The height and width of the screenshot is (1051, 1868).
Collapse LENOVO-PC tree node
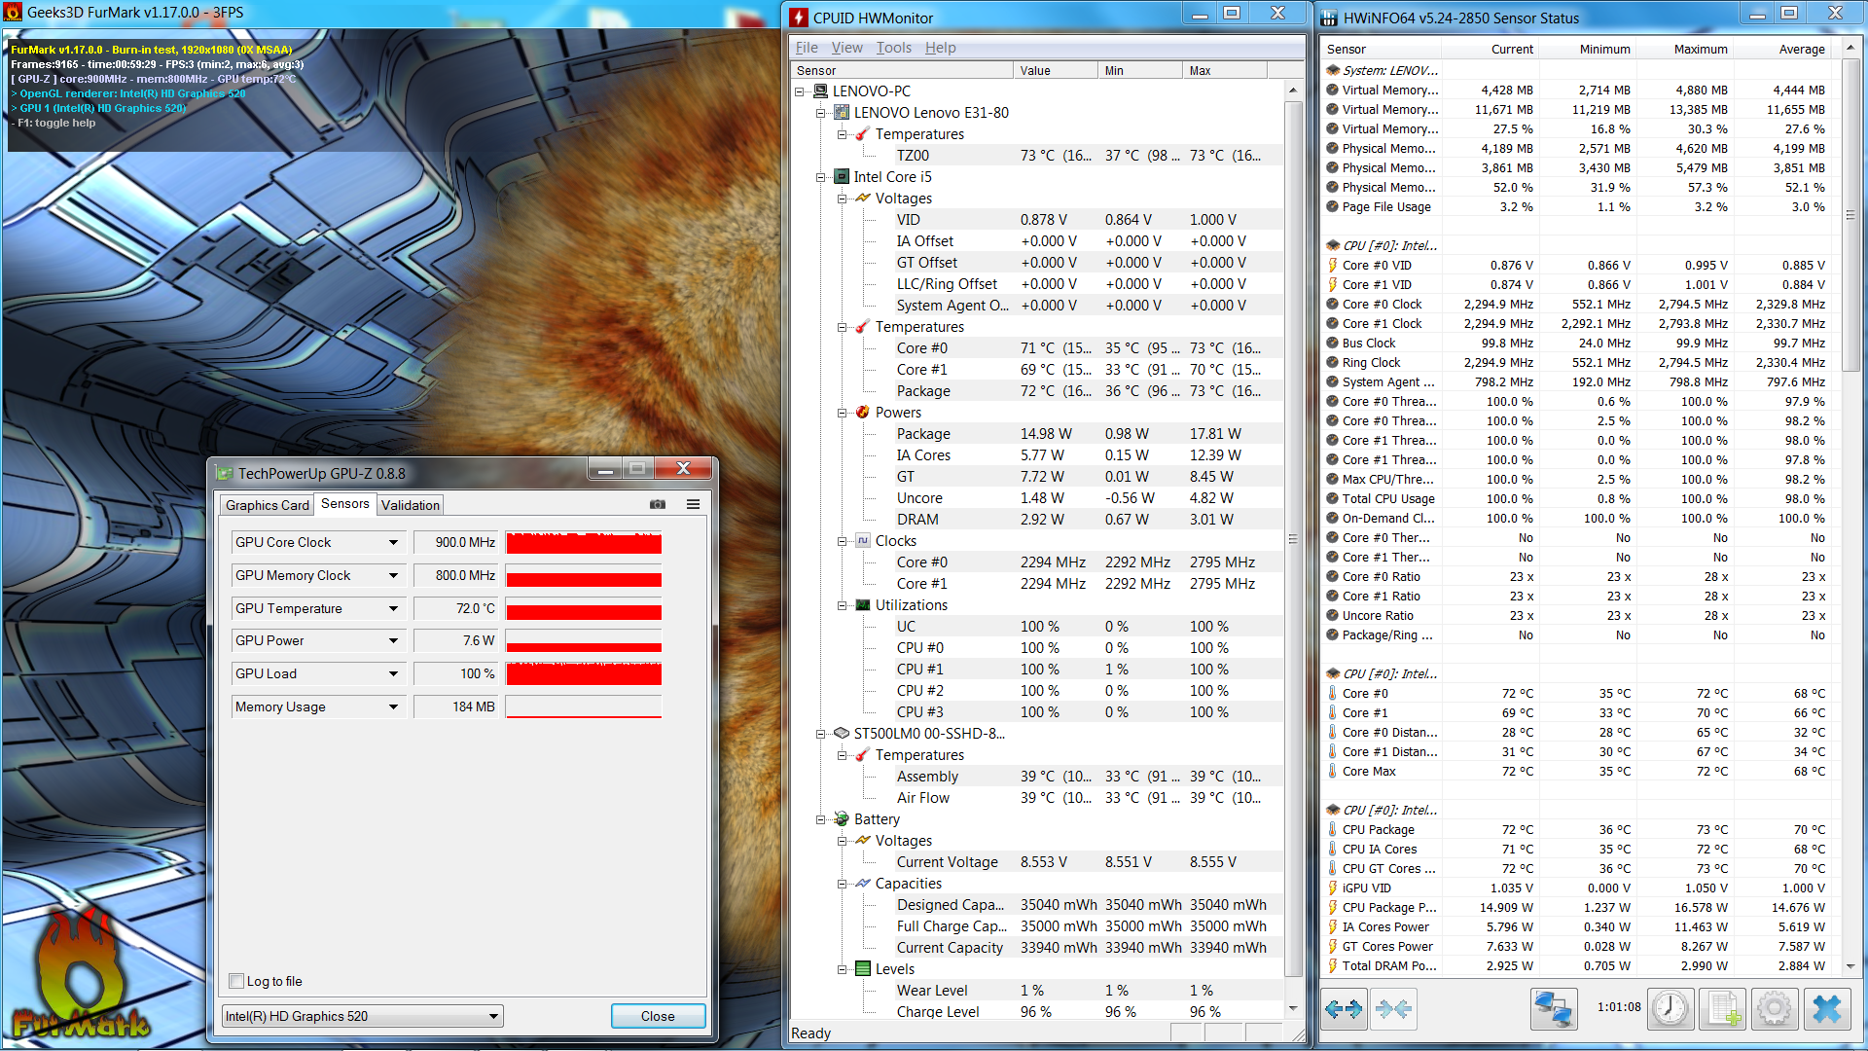[800, 91]
